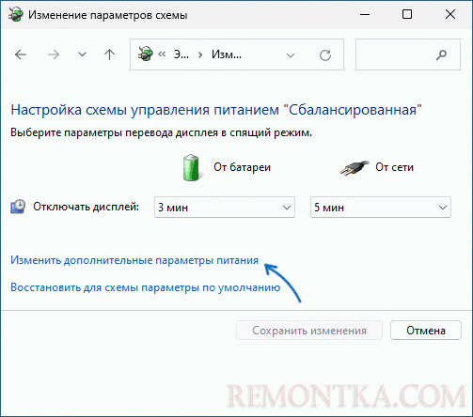Click the 'Э...' breadcrumb segment
The width and height of the screenshot is (473, 417).
tap(181, 54)
